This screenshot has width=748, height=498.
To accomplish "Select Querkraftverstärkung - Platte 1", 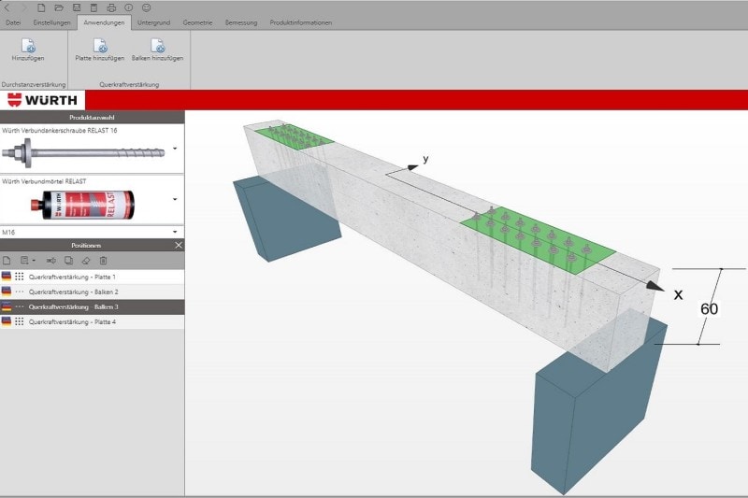I will [92, 277].
